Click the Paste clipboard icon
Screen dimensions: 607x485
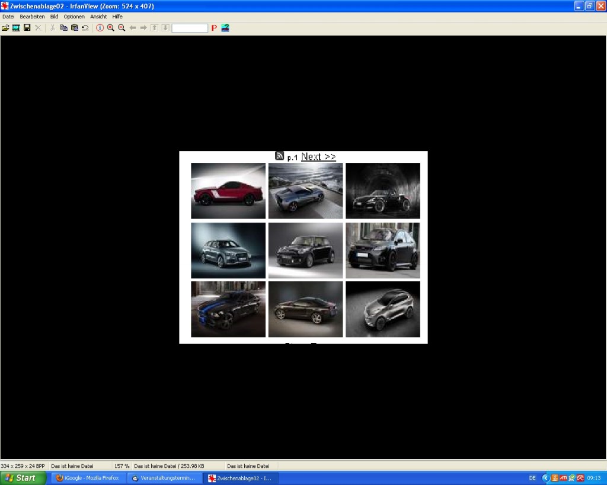pyautogui.click(x=74, y=28)
